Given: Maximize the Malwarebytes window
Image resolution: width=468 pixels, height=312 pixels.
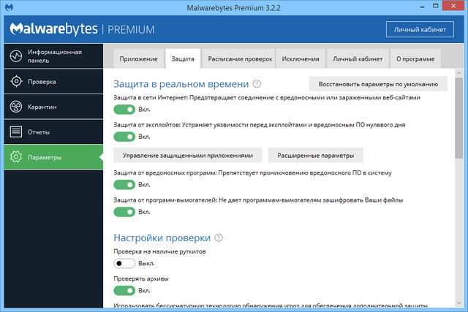Looking at the screenshot, I should click(x=436, y=6).
